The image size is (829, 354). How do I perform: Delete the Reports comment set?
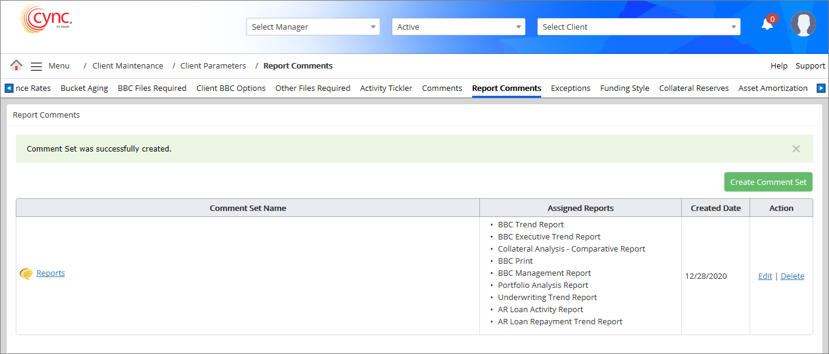pyautogui.click(x=792, y=276)
